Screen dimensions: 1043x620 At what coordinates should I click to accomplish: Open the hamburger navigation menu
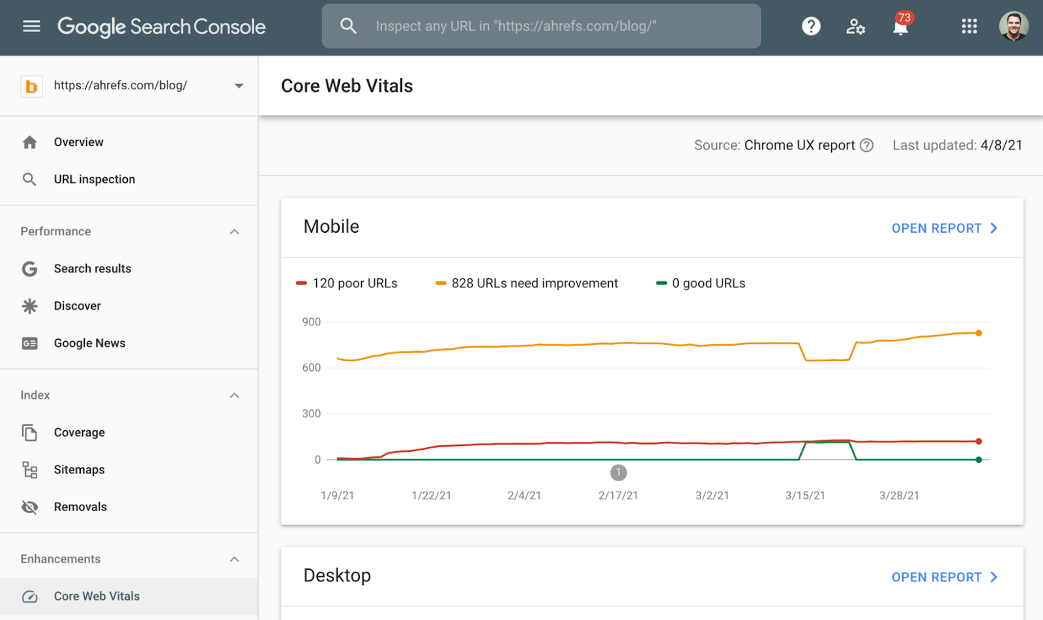click(x=31, y=26)
